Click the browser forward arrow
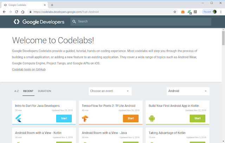Screen dimensions: 225x143 [x=10, y=12]
